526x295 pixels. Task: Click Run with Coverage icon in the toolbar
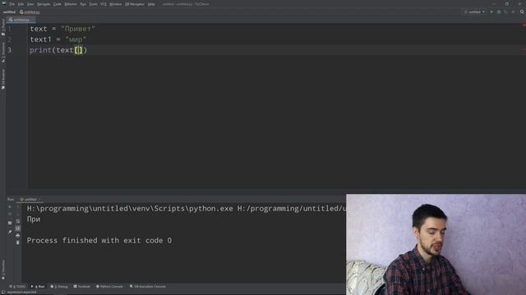505,11
